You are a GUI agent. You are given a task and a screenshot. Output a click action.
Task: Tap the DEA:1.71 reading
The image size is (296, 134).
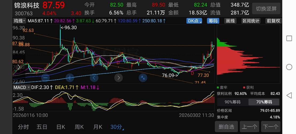[67, 87]
